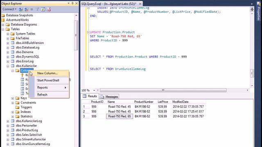Switch to the Messages tab
The width and height of the screenshot is (262, 147).
[109, 97]
